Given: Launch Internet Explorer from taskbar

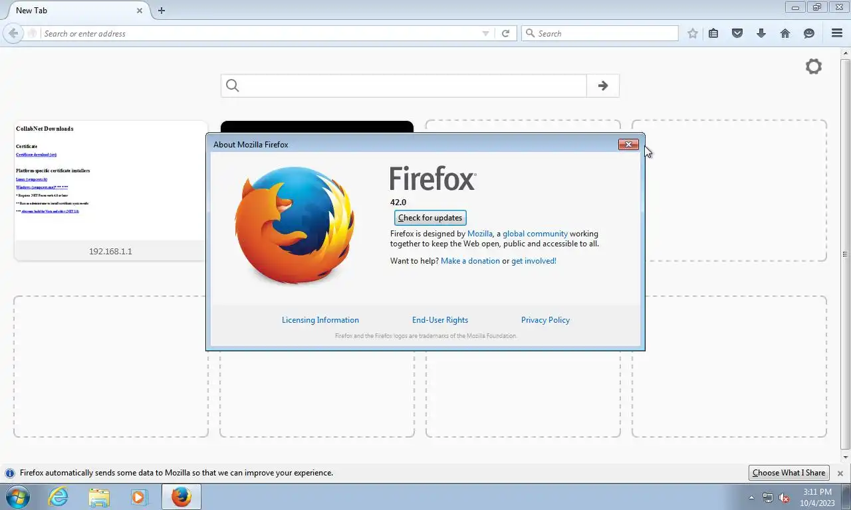Looking at the screenshot, I should coord(59,497).
